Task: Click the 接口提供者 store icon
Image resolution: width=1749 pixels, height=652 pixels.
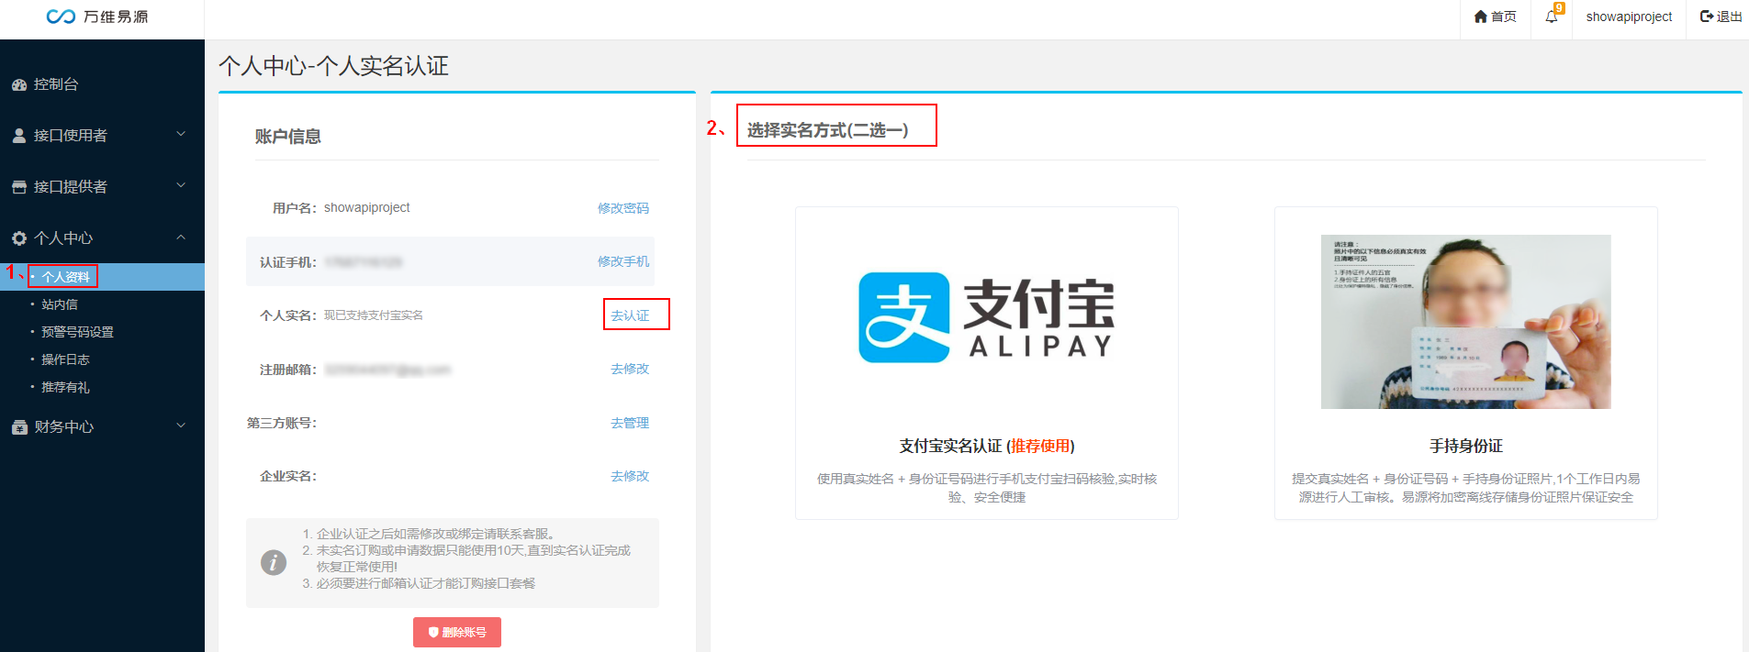Action: [19, 187]
